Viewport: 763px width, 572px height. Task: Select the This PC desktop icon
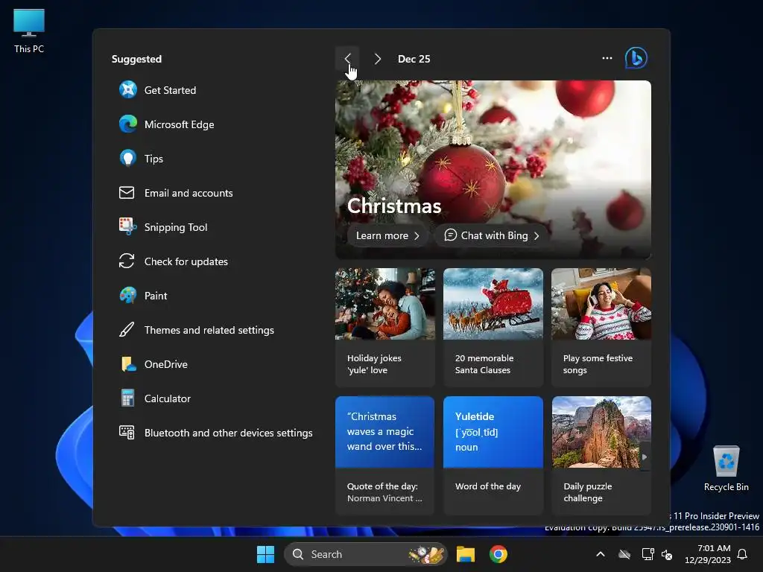(29, 31)
